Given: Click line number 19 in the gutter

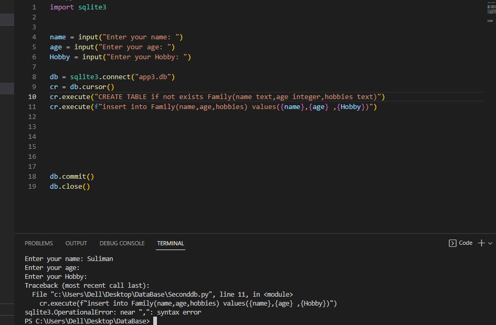Looking at the screenshot, I should coord(32,186).
